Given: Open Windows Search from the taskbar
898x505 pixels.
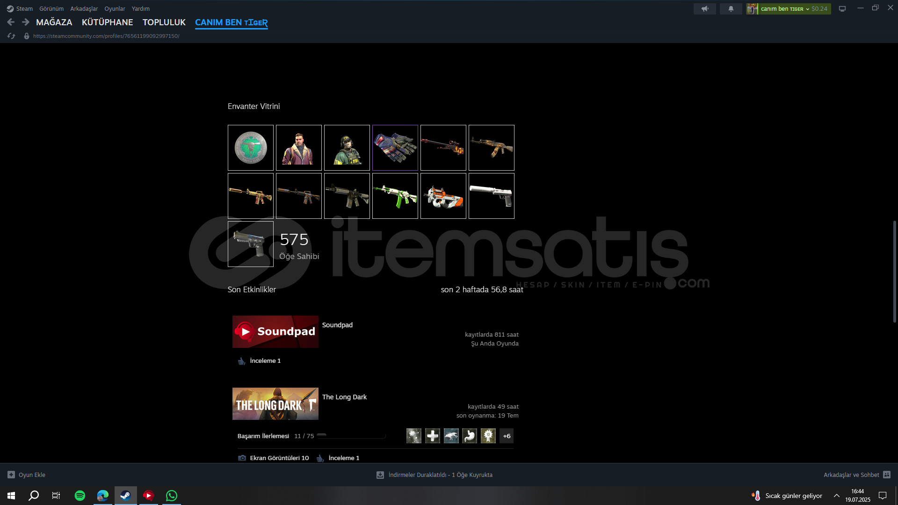Looking at the screenshot, I should (34, 496).
